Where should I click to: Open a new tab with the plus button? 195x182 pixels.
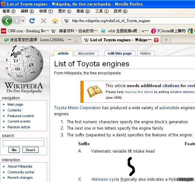click(166, 40)
